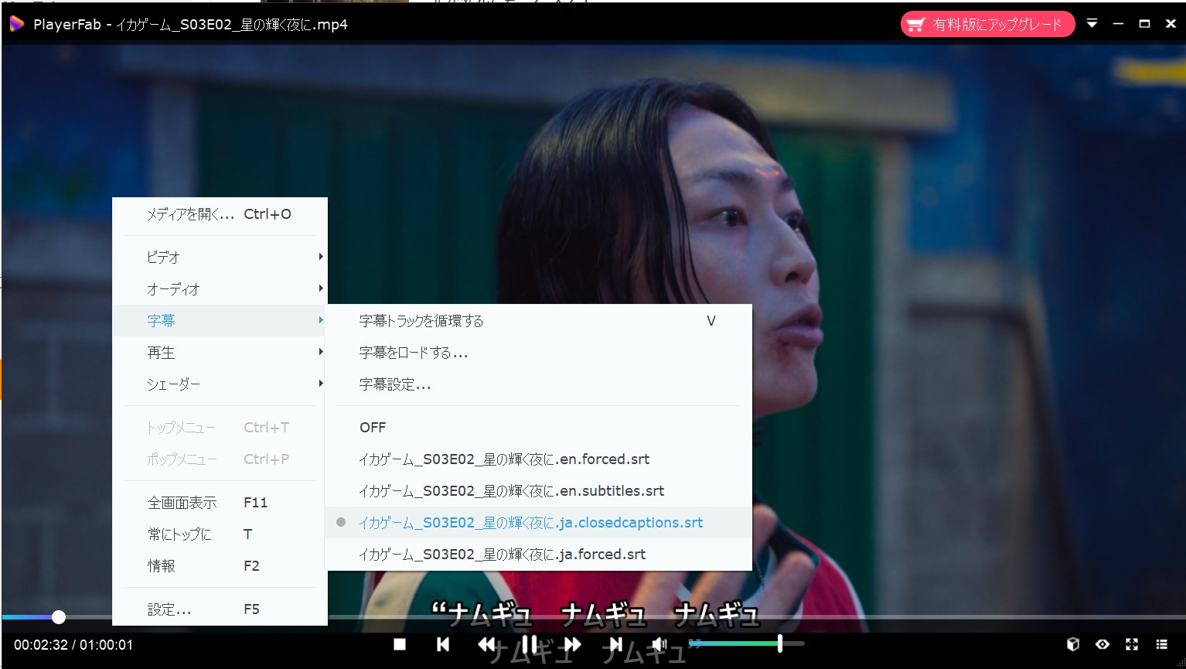Open 設定... from the context menu
The width and height of the screenshot is (1186, 669).
(220, 609)
